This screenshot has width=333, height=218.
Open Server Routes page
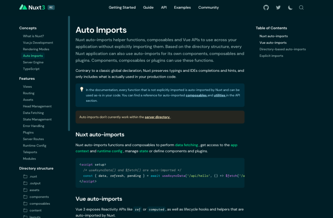point(33,139)
